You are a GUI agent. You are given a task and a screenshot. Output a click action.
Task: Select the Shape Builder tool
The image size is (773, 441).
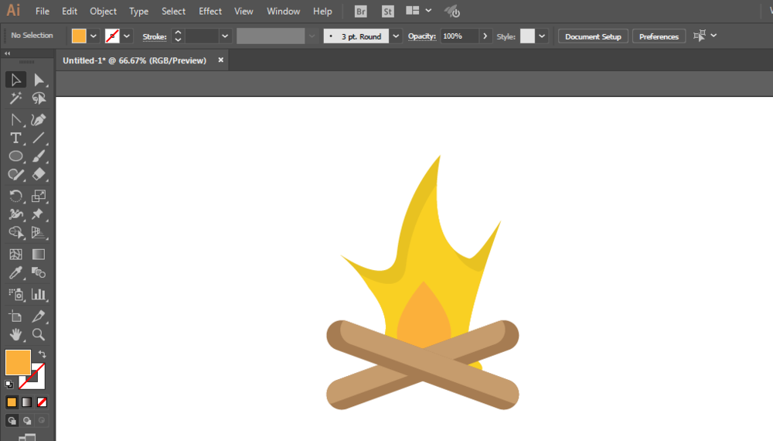(15, 232)
